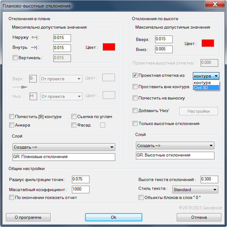Tick the Только высотные отклонения checkbox

point(135,123)
